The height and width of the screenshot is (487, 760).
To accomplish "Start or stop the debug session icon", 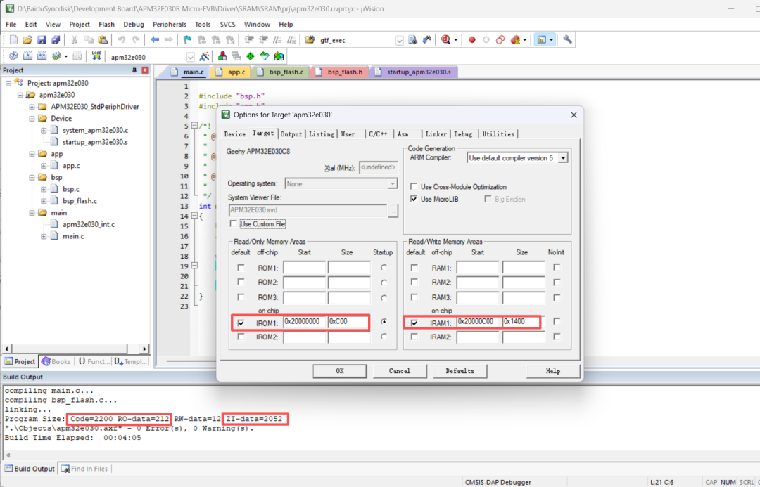I will 446,40.
